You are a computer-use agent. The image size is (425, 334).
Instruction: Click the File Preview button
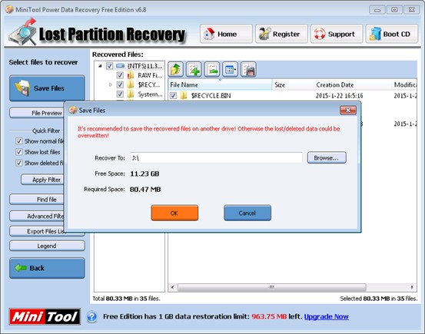point(37,113)
